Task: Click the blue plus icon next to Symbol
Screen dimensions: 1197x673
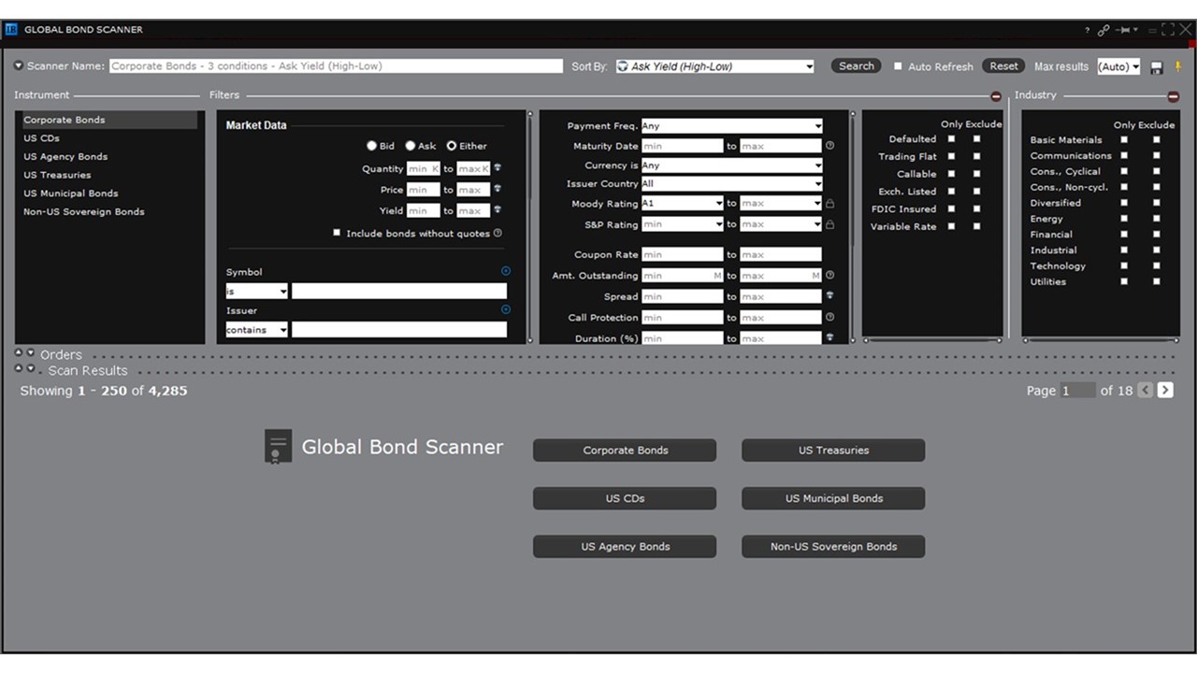Action: click(506, 270)
